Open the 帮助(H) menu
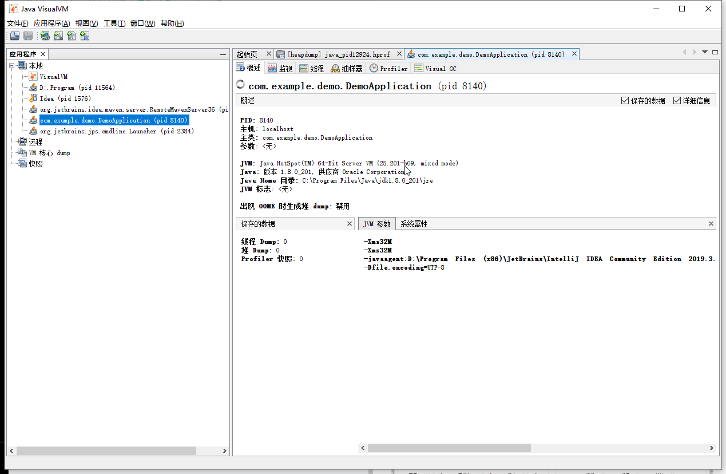 (x=172, y=23)
